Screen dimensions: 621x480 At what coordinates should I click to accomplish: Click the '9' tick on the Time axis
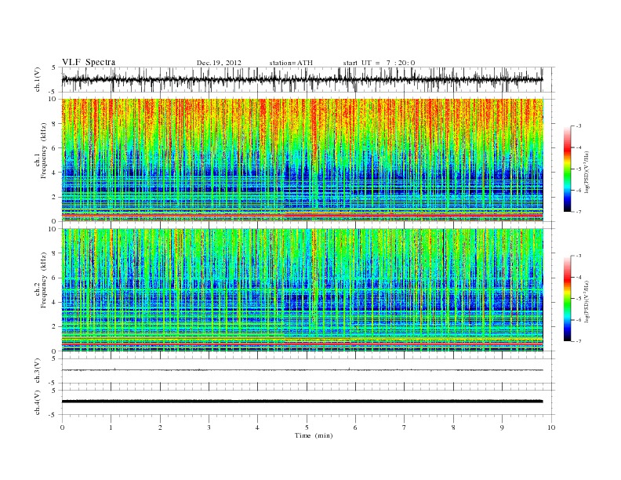pyautogui.click(x=502, y=427)
